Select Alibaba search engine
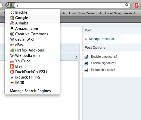The height and width of the screenshot is (120, 141). coord(32,23)
